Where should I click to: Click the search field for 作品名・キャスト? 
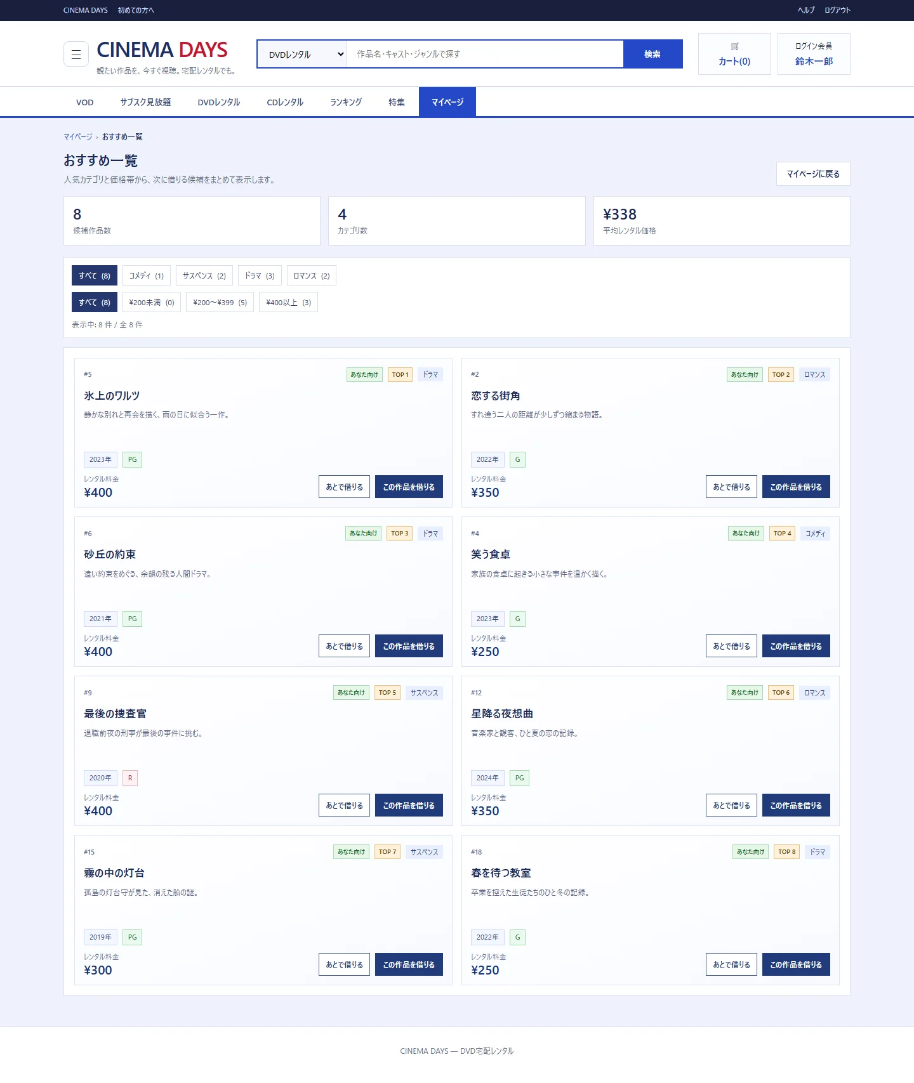[x=485, y=54]
